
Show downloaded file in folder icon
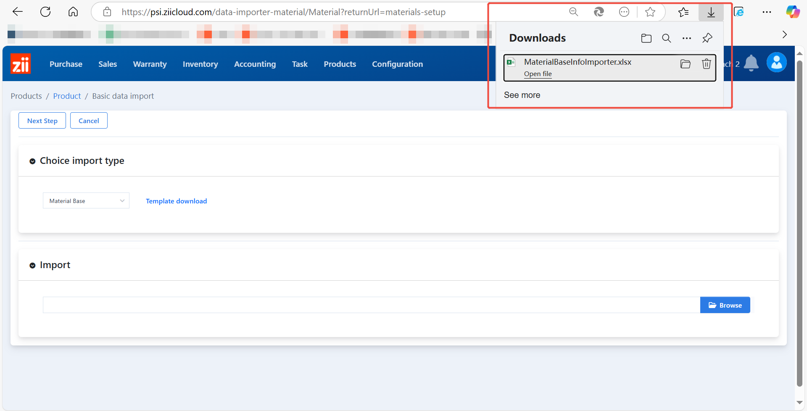(685, 64)
